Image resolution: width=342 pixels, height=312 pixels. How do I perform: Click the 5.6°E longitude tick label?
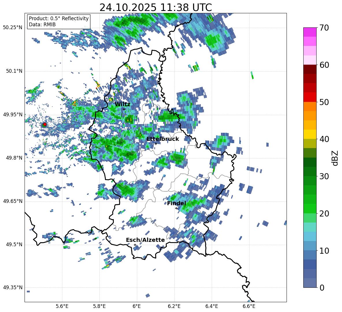coord(62,306)
